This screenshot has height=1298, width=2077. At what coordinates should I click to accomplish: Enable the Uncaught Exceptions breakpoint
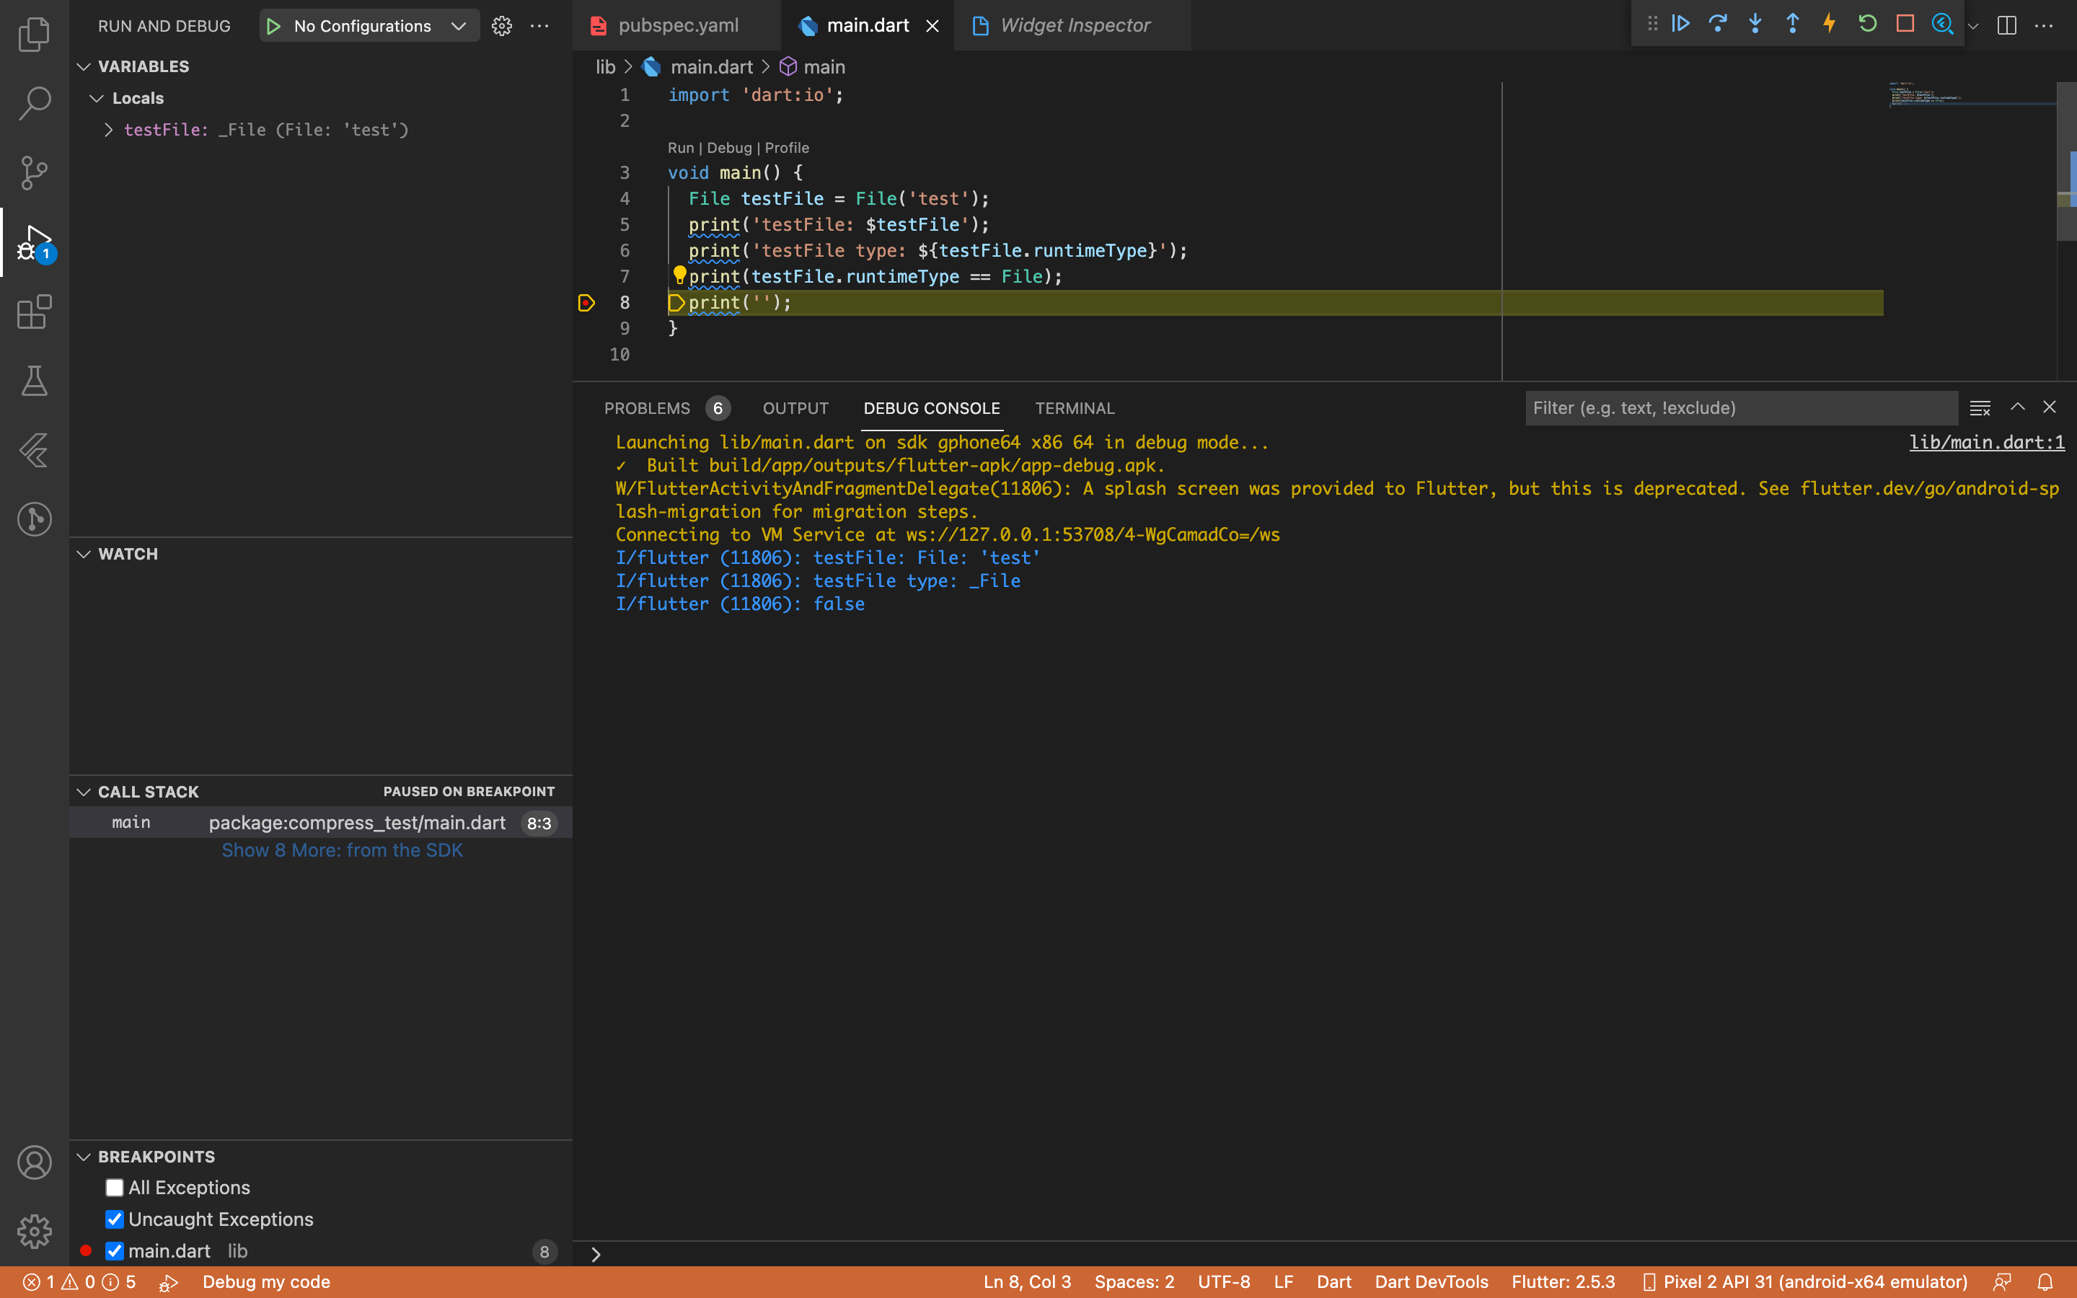[x=114, y=1219]
